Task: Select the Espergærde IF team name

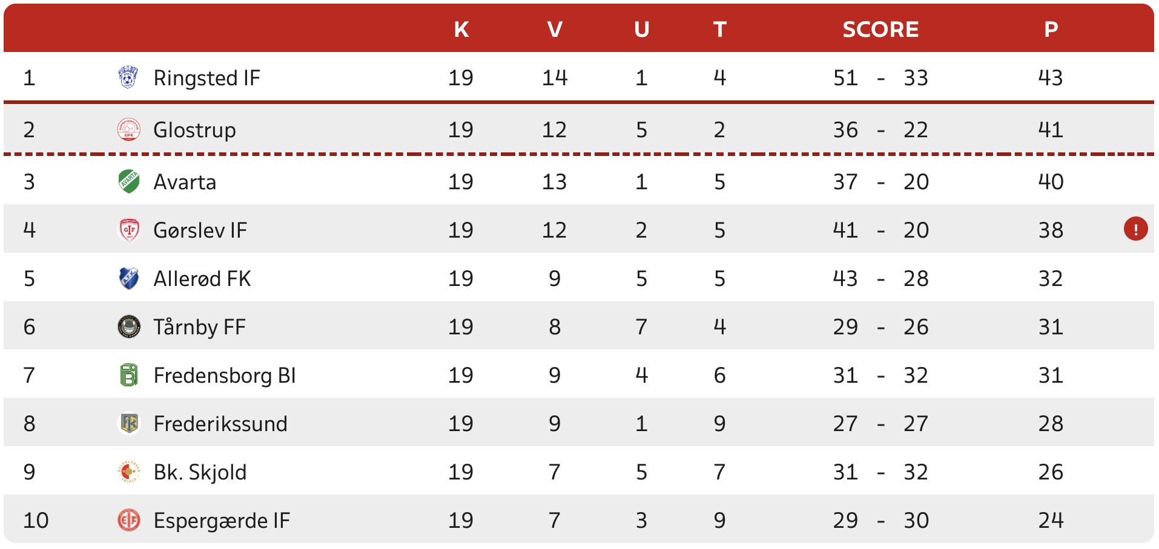Action: click(x=222, y=521)
